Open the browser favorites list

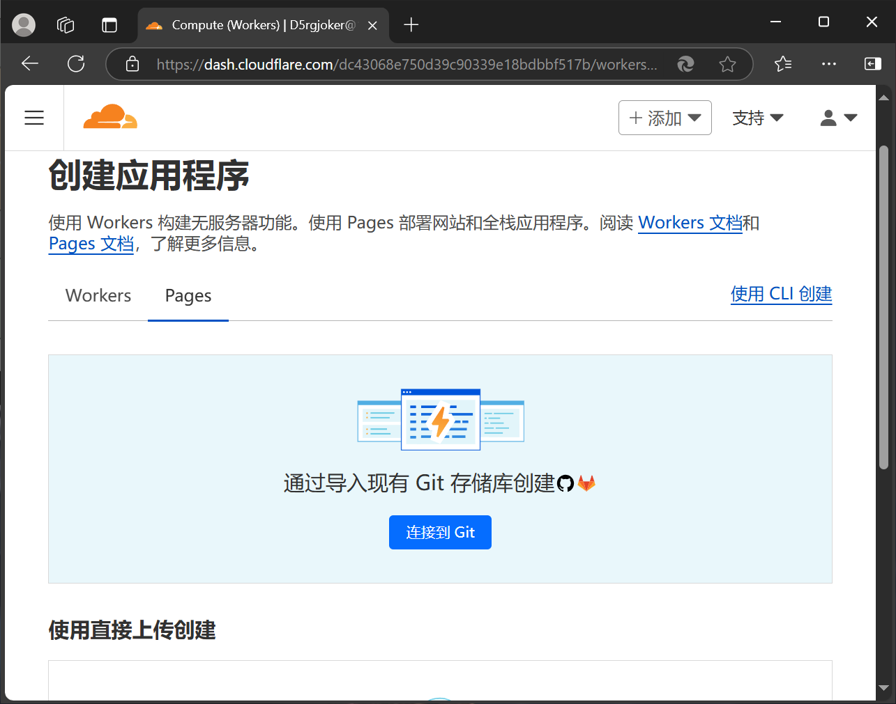(783, 64)
